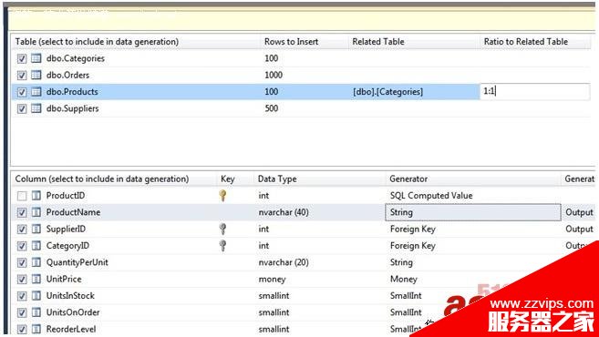Toggle the ReorderLevel column checkbox
Image resolution: width=599 pixels, height=337 pixels.
click(x=22, y=330)
